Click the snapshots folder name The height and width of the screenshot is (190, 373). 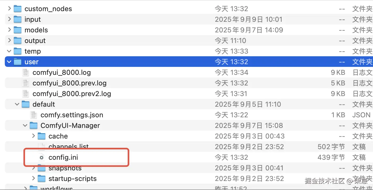click(x=65, y=168)
